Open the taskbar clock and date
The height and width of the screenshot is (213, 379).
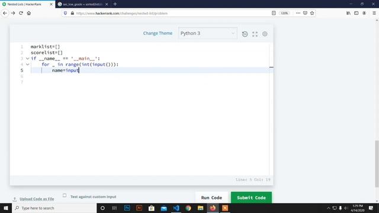tap(358, 208)
